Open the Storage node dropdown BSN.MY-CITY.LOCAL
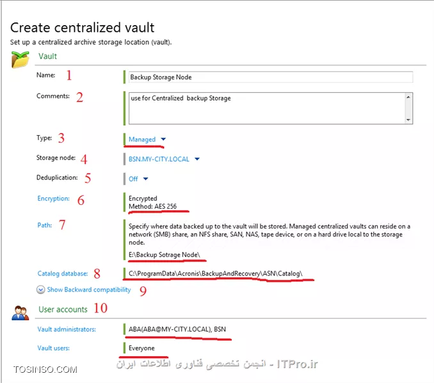The height and width of the screenshot is (383, 434). [164, 159]
